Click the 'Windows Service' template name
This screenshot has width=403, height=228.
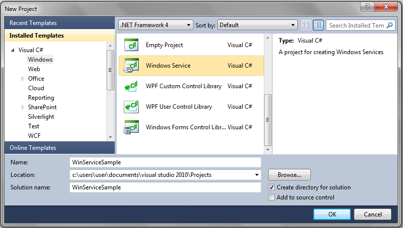(168, 66)
